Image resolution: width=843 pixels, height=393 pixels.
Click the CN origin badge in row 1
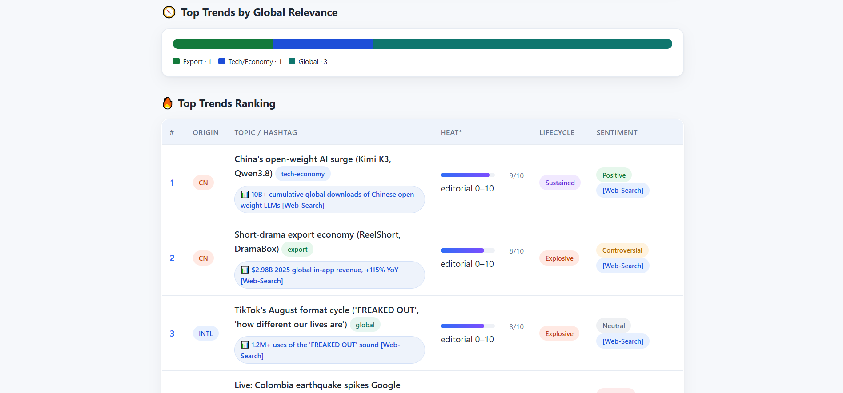203,183
